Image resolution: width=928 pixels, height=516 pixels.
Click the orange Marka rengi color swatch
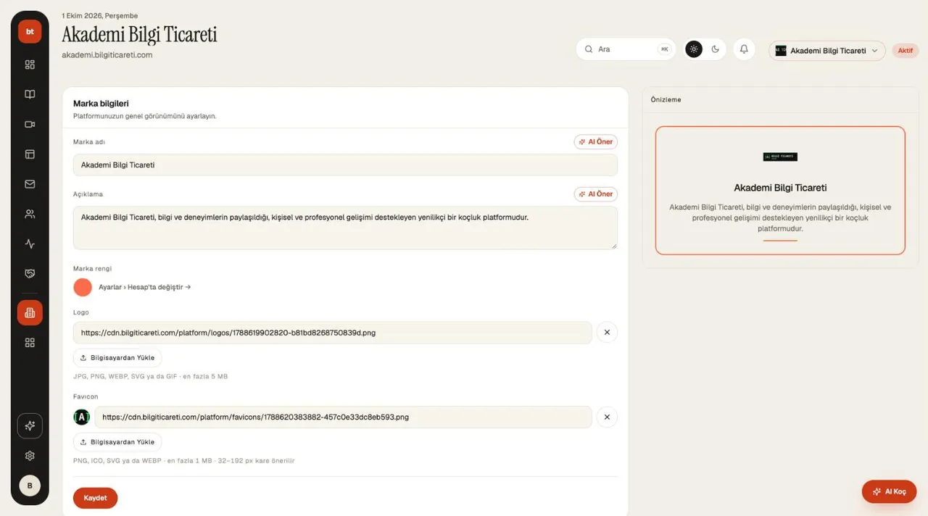(x=83, y=287)
